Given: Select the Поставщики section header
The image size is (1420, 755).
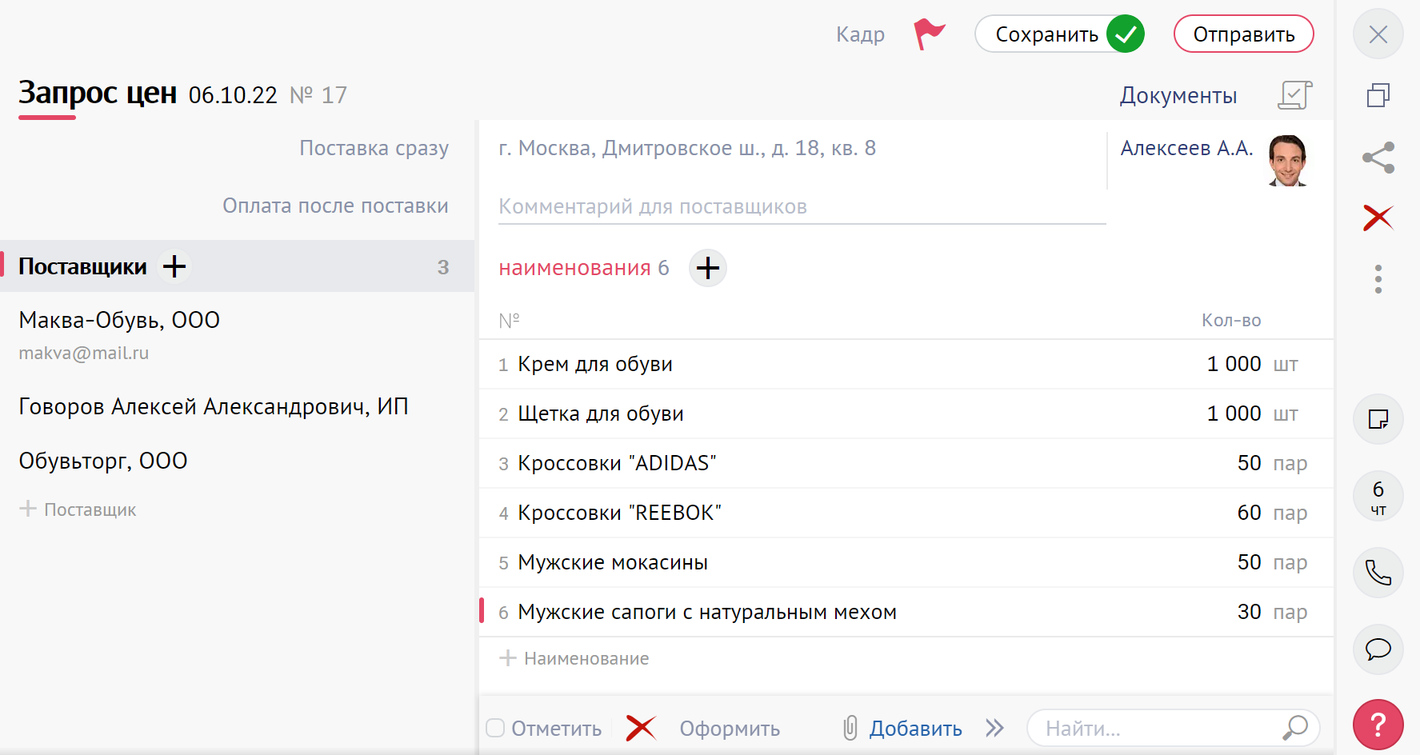Looking at the screenshot, I should (x=82, y=266).
